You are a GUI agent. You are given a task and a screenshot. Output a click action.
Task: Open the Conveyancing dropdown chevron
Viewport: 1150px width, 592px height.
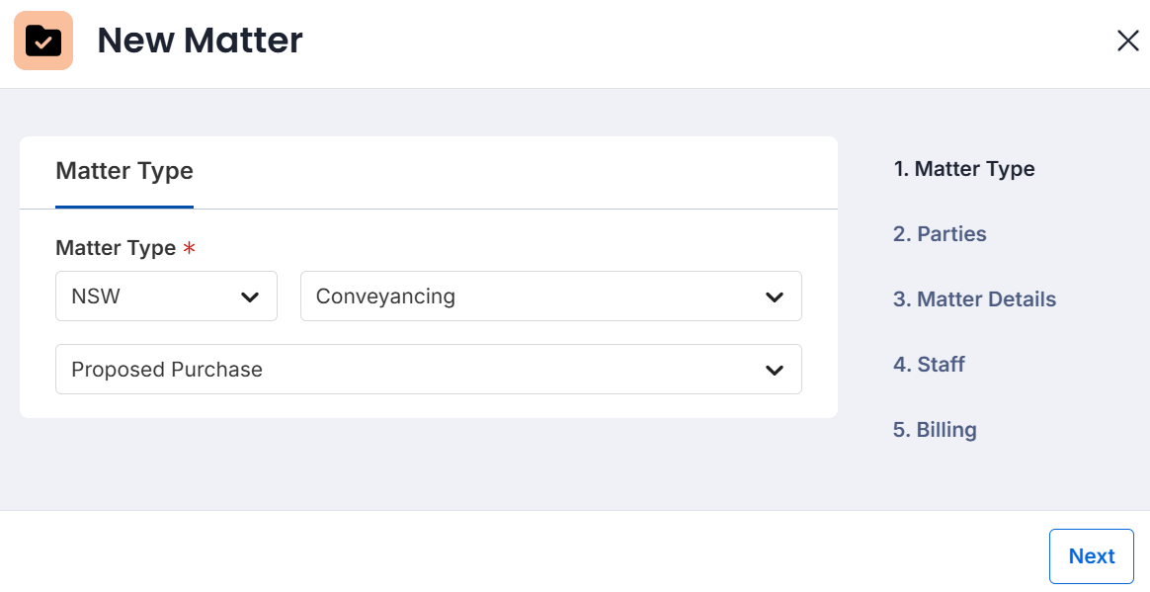click(775, 296)
